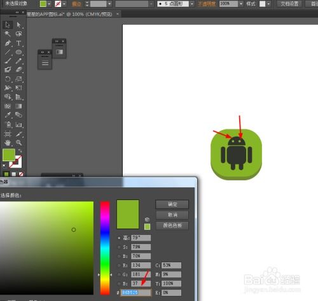The width and height of the screenshot is (318, 301).
Task: Click the 取消 cancel button
Action: click(x=172, y=215)
